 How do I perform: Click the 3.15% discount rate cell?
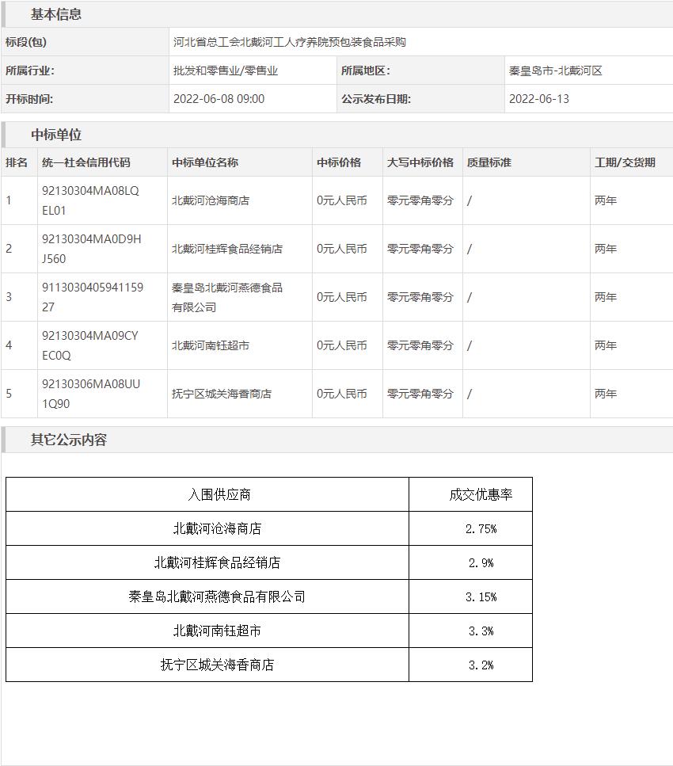481,596
